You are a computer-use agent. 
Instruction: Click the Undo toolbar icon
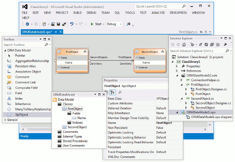[72, 24]
